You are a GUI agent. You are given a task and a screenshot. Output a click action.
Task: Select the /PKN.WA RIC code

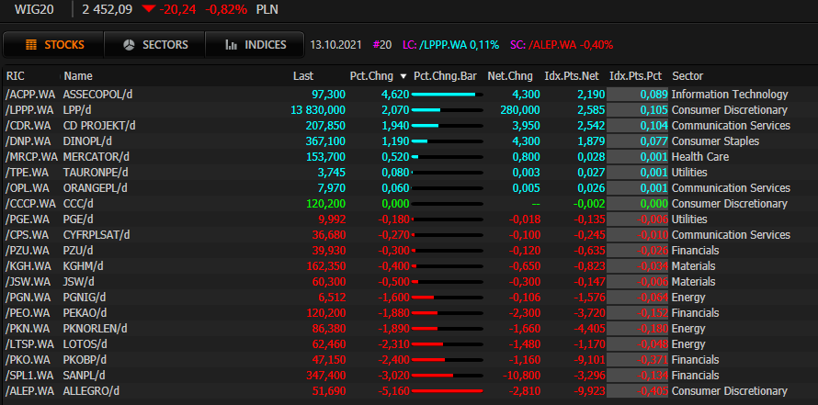tap(28, 328)
